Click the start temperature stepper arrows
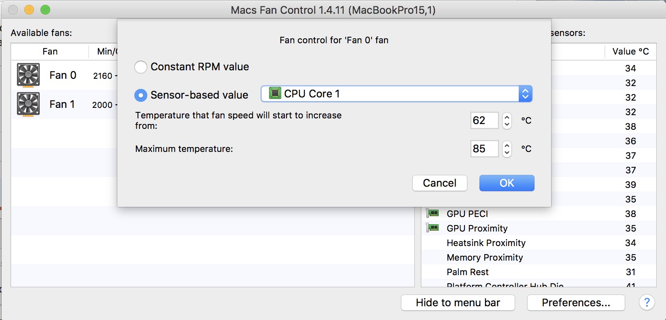This screenshot has height=320, width=666. (507, 120)
